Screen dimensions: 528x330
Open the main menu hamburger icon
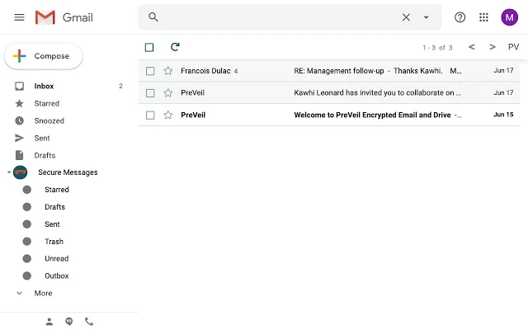point(19,17)
